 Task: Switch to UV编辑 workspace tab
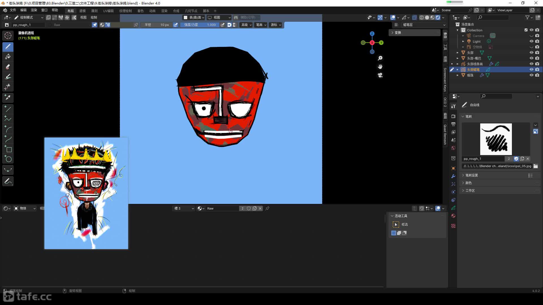click(108, 11)
